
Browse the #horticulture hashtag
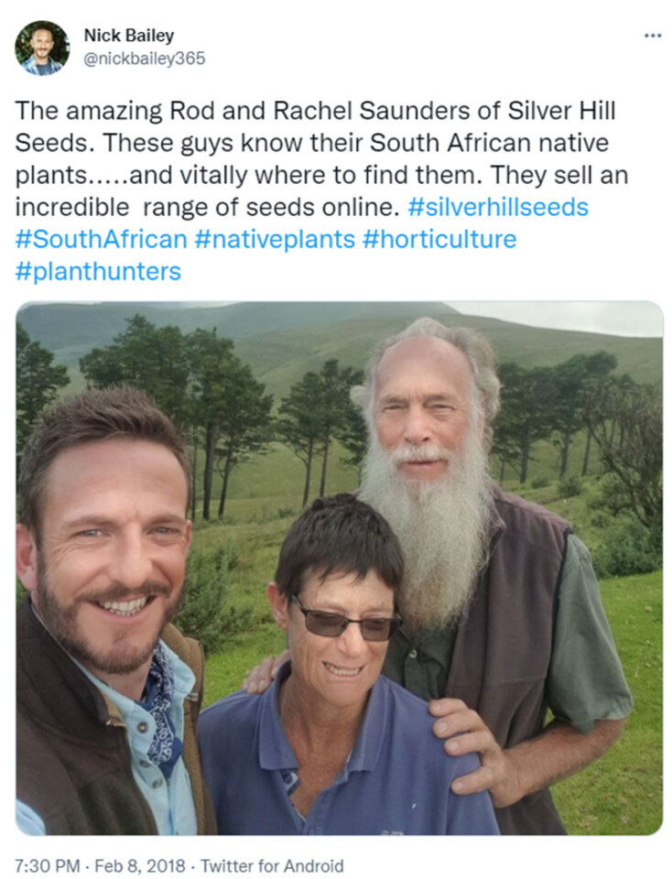coord(439,240)
